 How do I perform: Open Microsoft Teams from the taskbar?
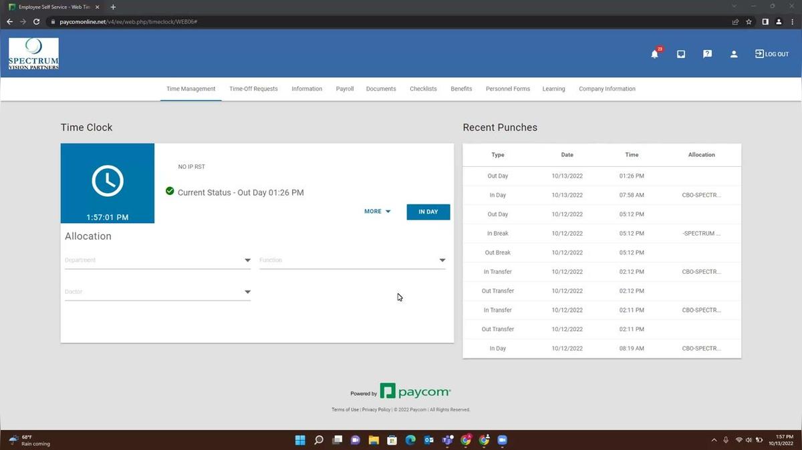pos(447,440)
